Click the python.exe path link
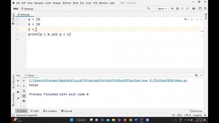 coord(88,81)
